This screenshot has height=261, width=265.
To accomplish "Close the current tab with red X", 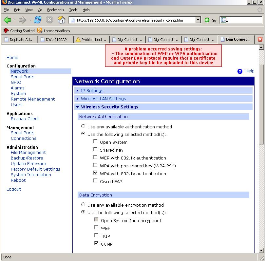I will [260, 39].
